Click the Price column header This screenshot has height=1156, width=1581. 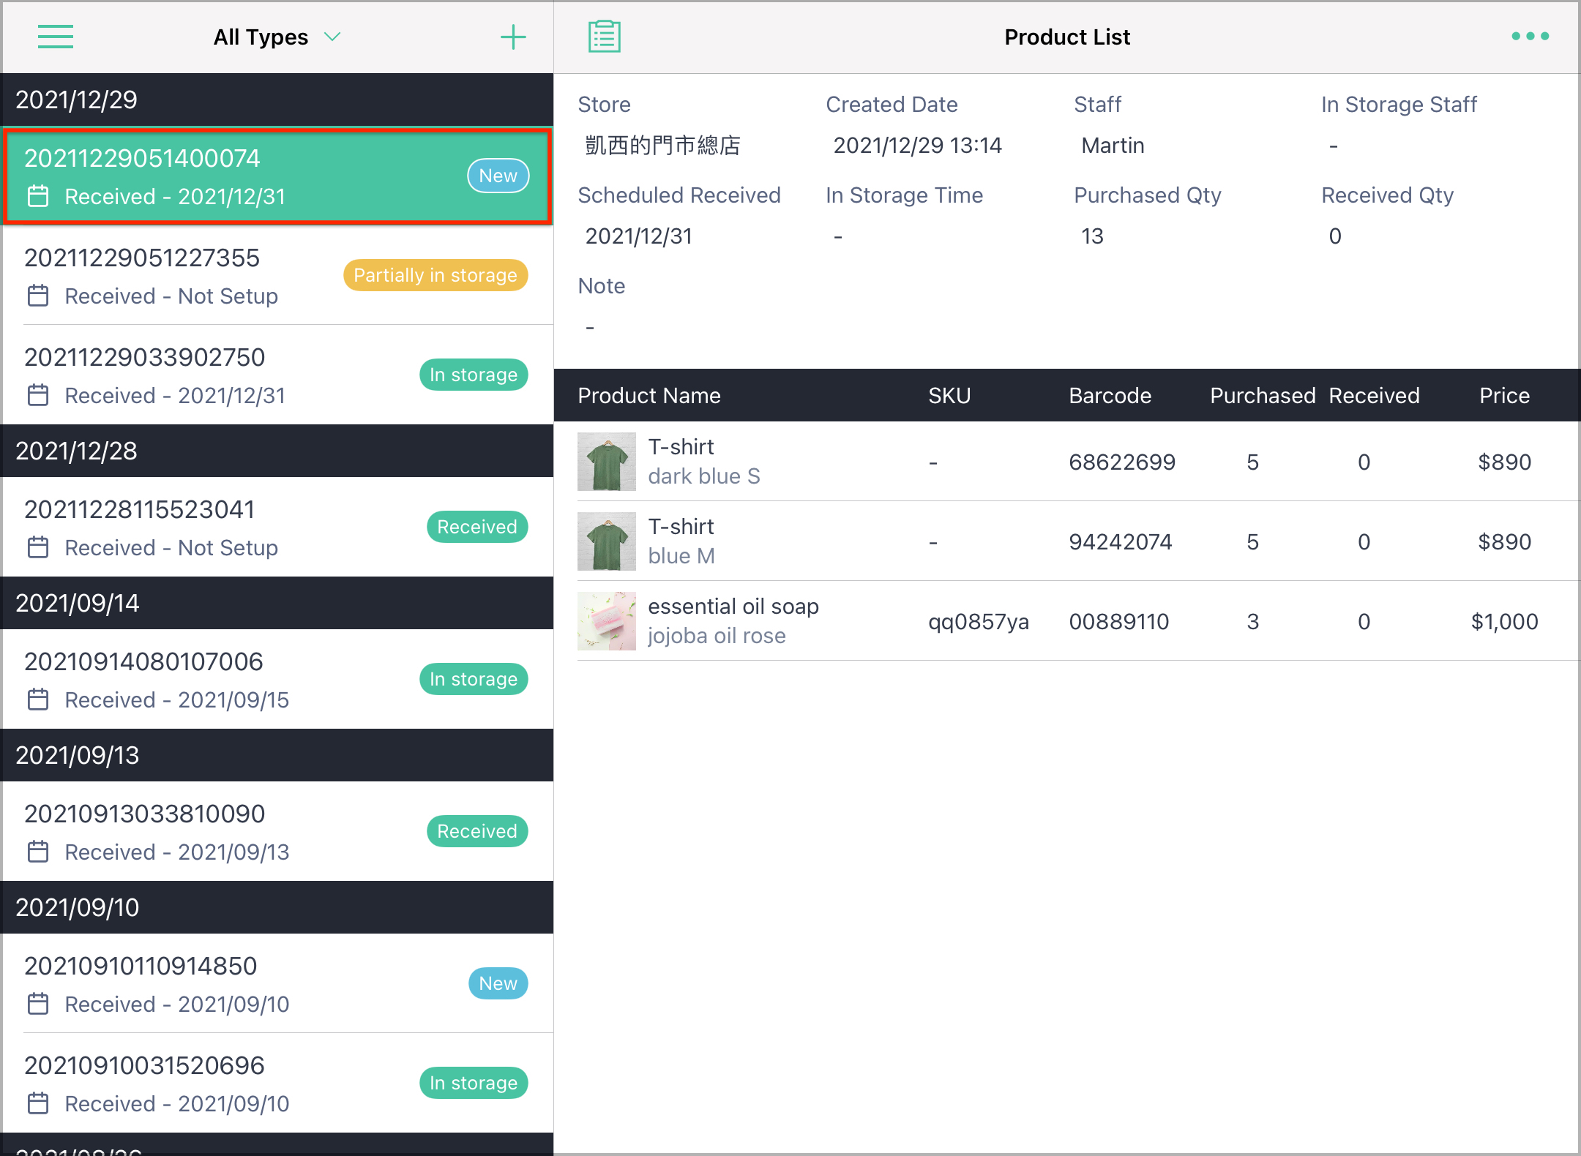pyautogui.click(x=1504, y=396)
